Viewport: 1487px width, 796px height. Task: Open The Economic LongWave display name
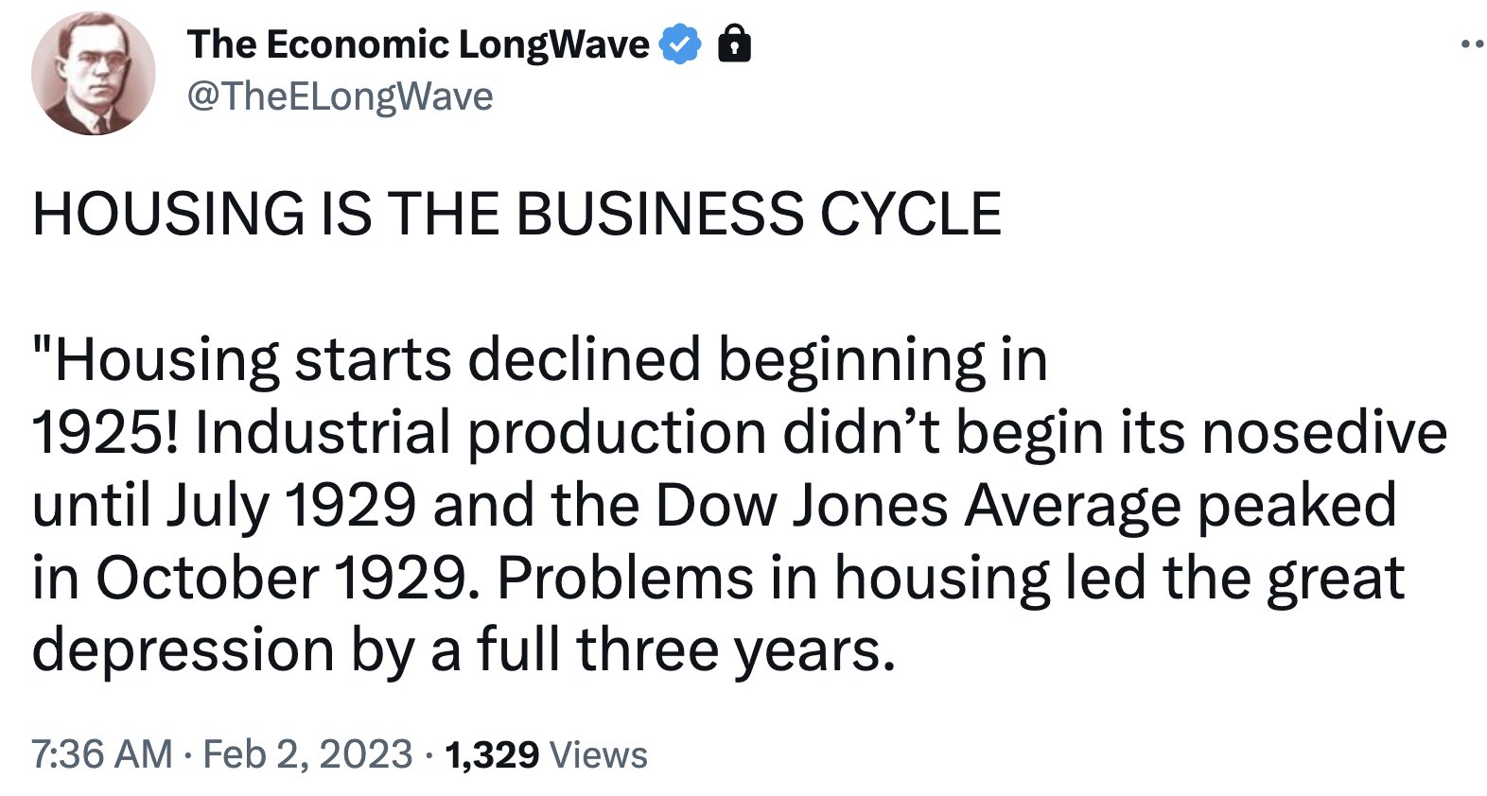click(418, 44)
